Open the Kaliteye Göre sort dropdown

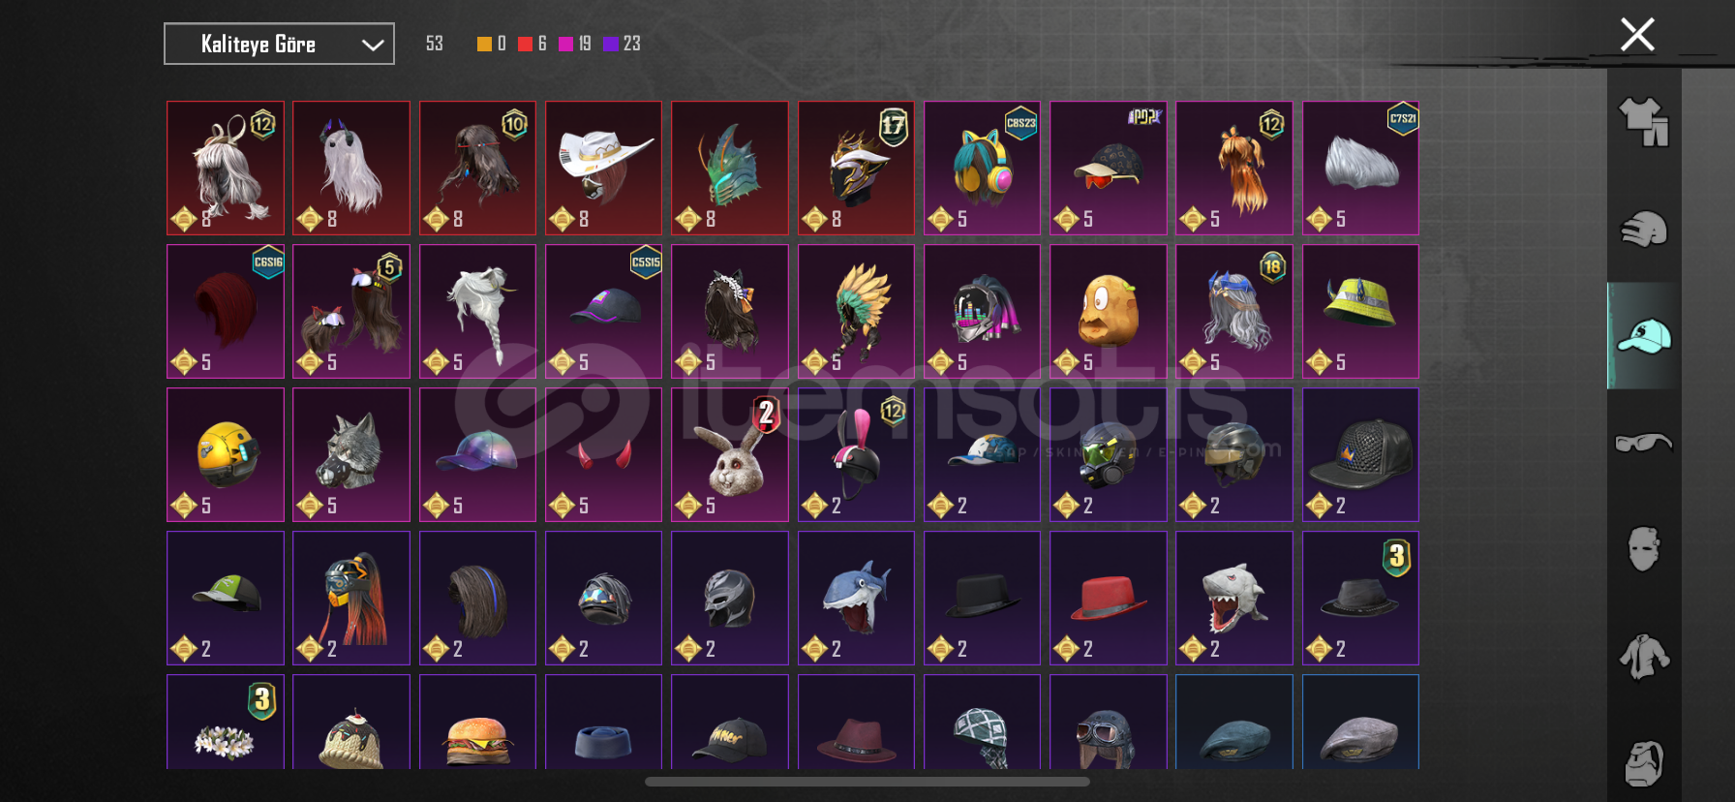[279, 44]
